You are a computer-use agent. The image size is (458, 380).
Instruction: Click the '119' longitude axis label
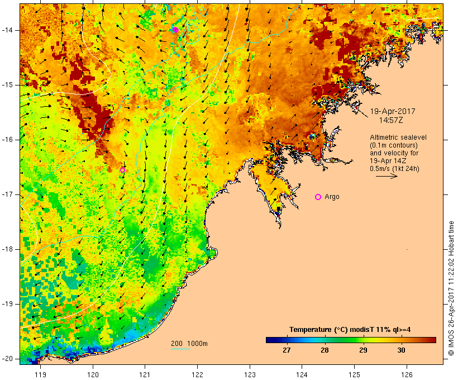click(x=40, y=374)
